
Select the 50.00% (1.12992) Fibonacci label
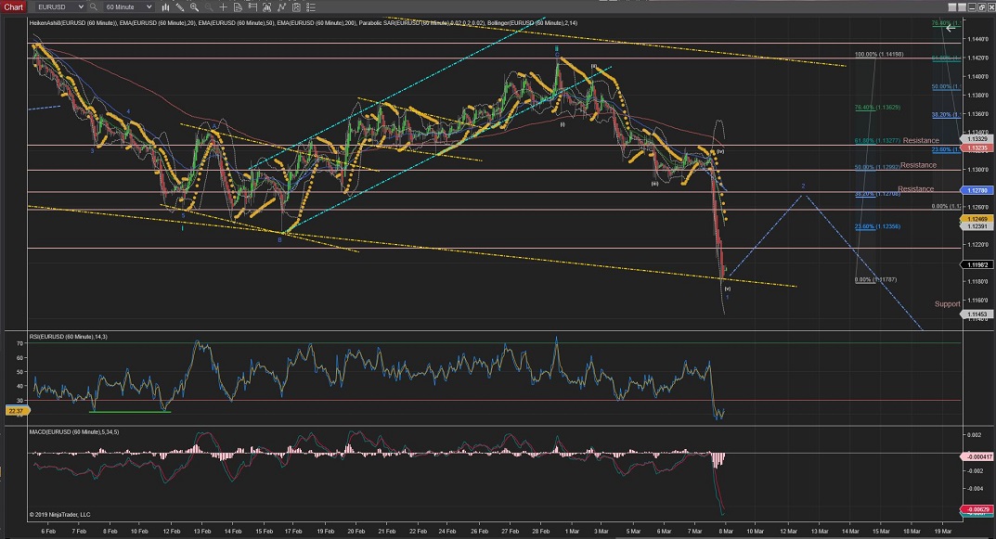(877, 168)
